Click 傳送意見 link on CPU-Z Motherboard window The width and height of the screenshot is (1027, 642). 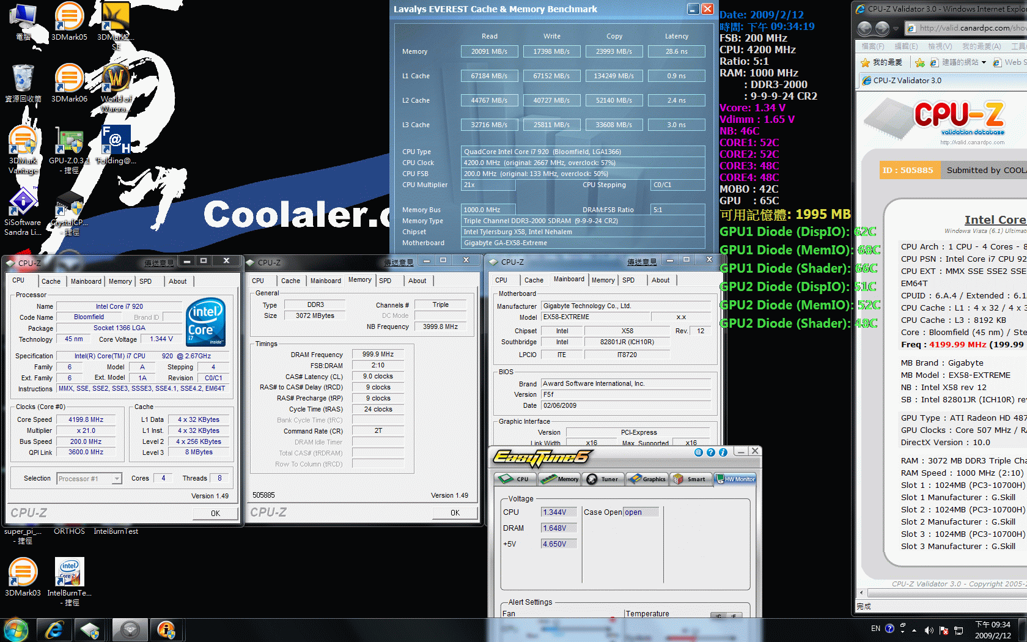pyautogui.click(x=641, y=262)
